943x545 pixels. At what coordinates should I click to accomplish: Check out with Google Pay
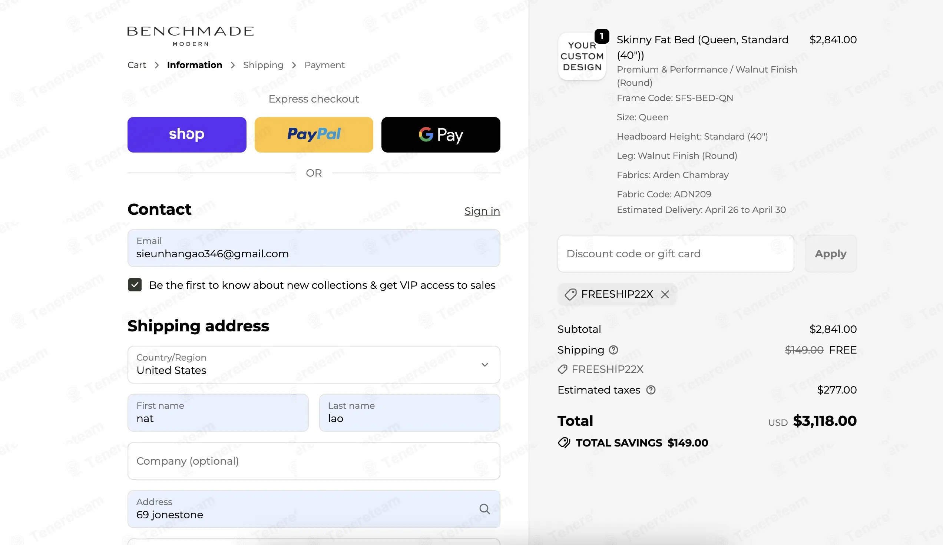pos(440,134)
